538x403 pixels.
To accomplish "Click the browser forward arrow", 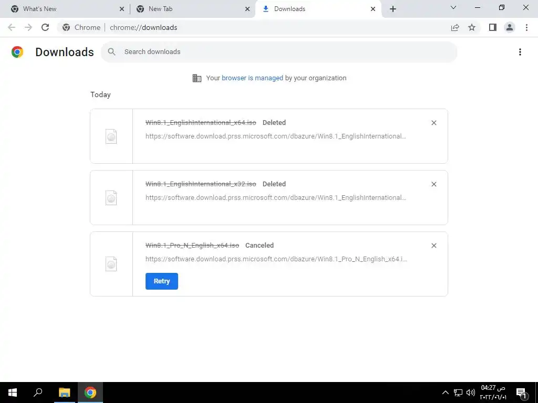I will [x=28, y=27].
